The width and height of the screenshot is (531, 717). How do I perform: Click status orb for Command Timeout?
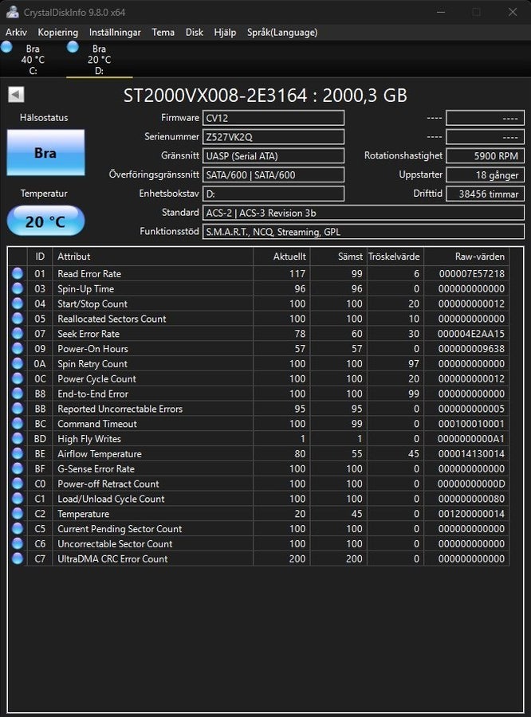[18, 424]
